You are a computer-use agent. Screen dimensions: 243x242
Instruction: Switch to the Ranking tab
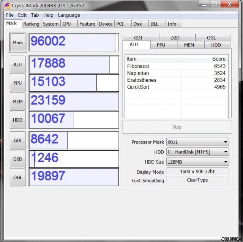31,24
